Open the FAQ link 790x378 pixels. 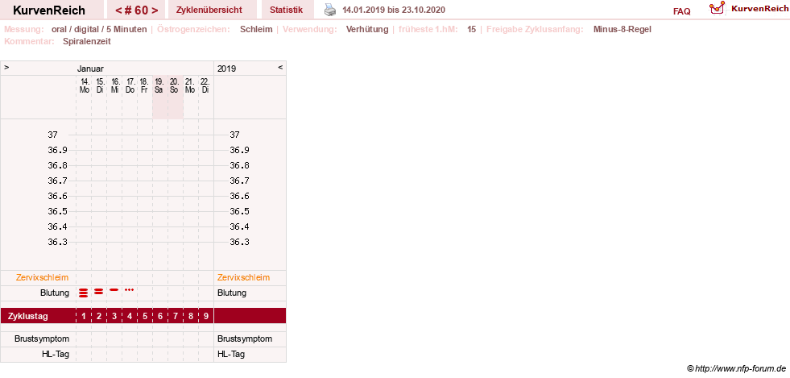click(x=681, y=11)
